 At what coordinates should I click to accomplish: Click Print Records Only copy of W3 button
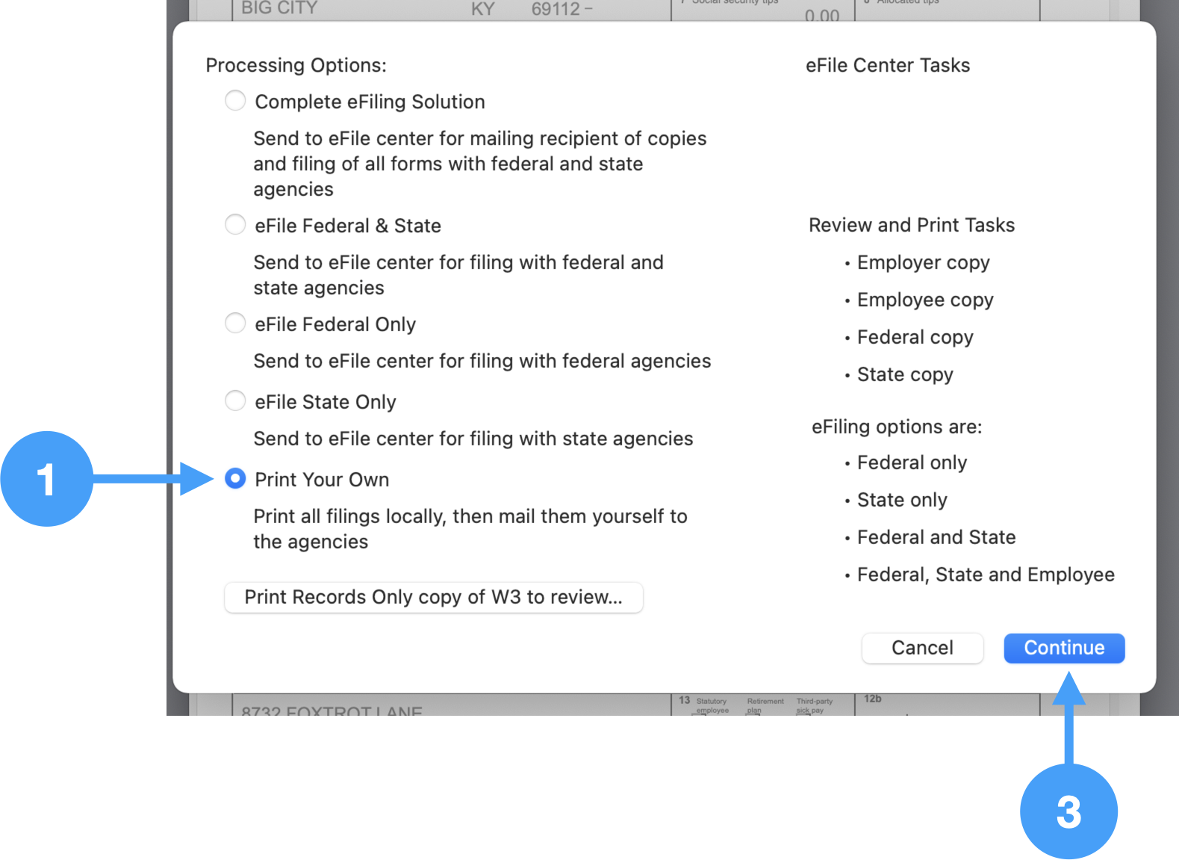(433, 597)
